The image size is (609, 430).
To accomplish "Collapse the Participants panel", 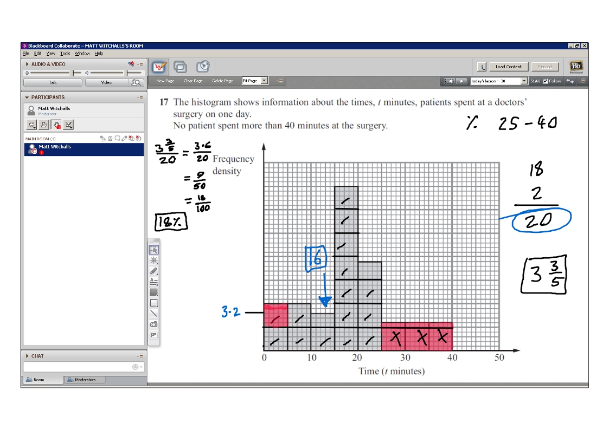I will tap(27, 97).
